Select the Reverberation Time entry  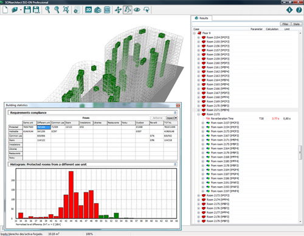pos(222,118)
